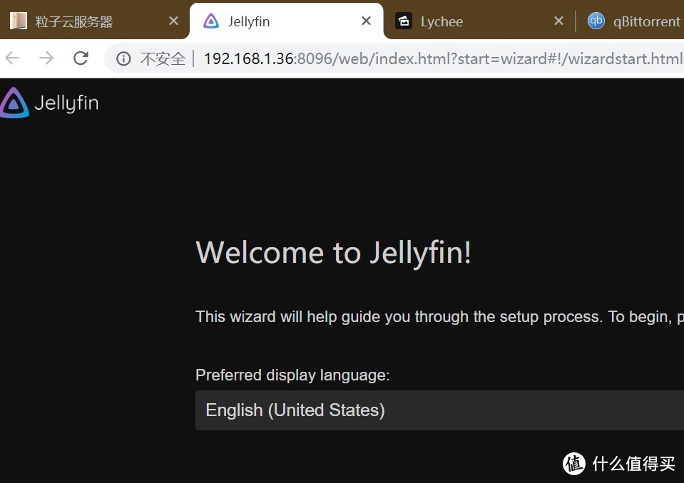Image resolution: width=684 pixels, height=483 pixels.
Task: Click the 粒子云服务器 tab favicon
Action: pyautogui.click(x=19, y=21)
